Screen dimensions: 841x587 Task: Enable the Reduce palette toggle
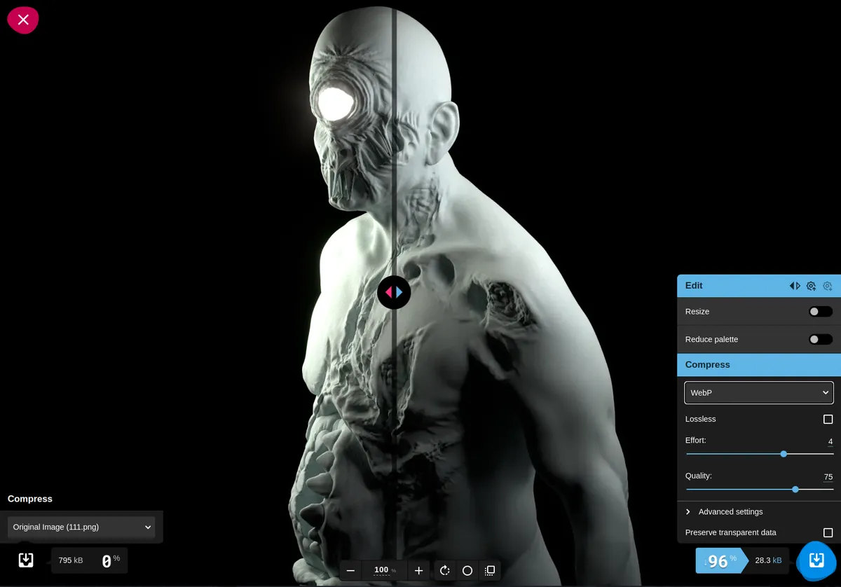[x=821, y=340]
